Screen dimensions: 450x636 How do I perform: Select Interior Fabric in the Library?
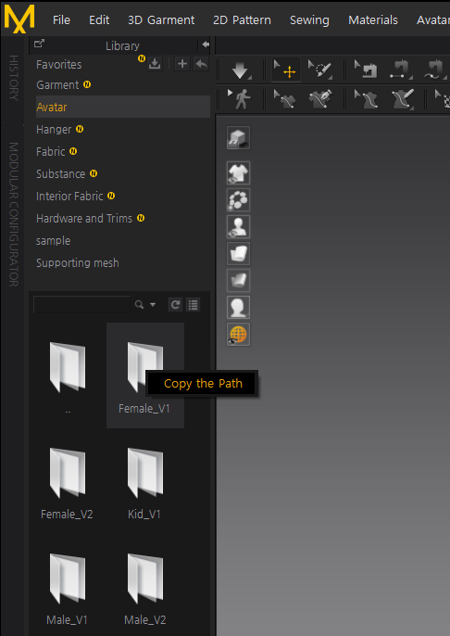[x=69, y=197]
